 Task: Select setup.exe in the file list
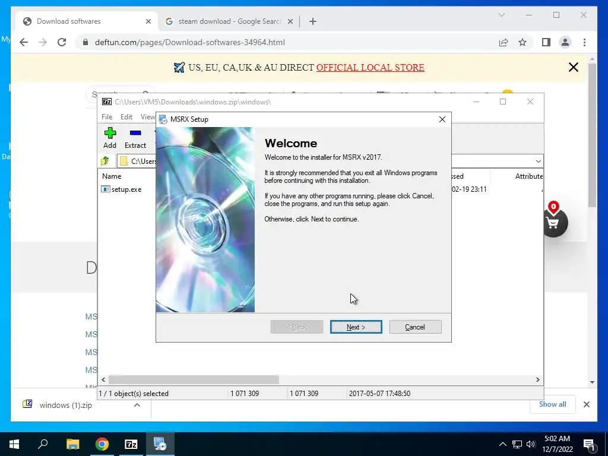coord(121,189)
